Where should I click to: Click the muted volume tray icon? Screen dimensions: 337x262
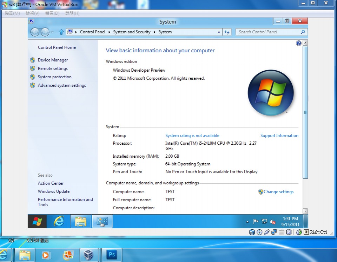(273, 222)
